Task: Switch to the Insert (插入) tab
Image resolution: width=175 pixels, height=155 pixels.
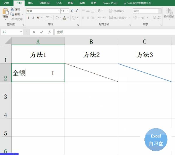Action: 30,3
